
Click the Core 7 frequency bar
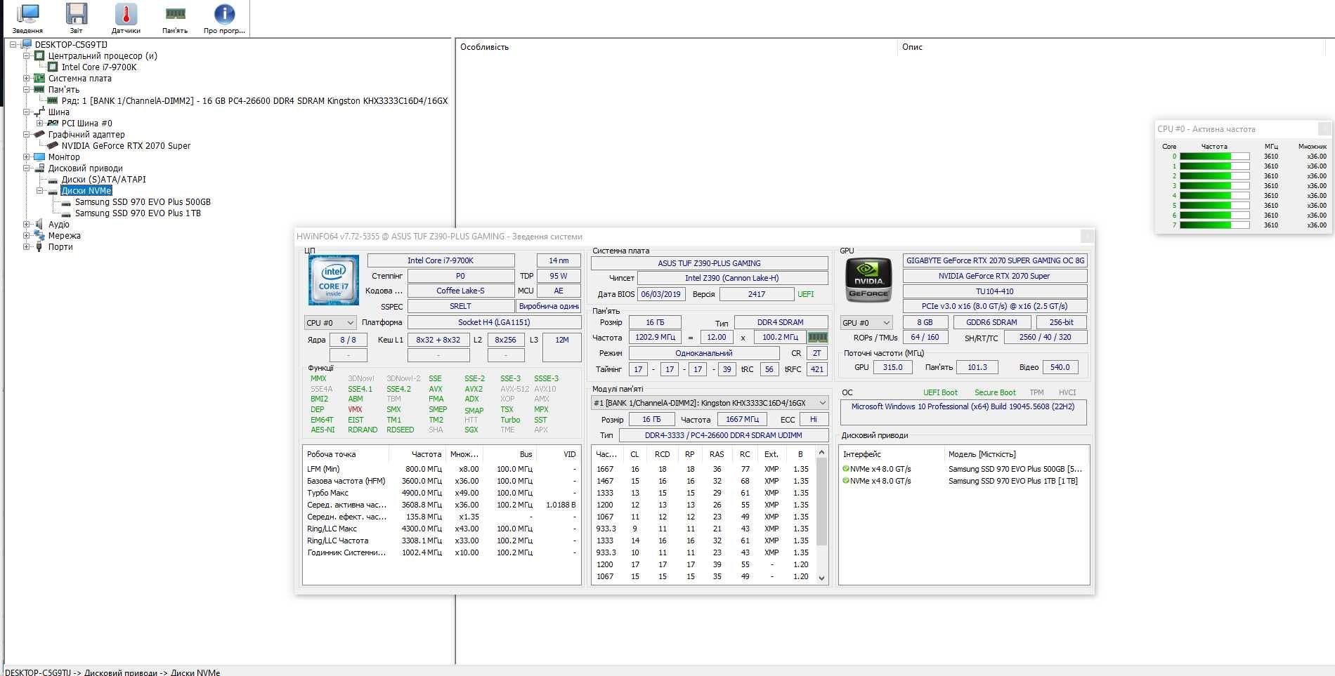[1214, 225]
